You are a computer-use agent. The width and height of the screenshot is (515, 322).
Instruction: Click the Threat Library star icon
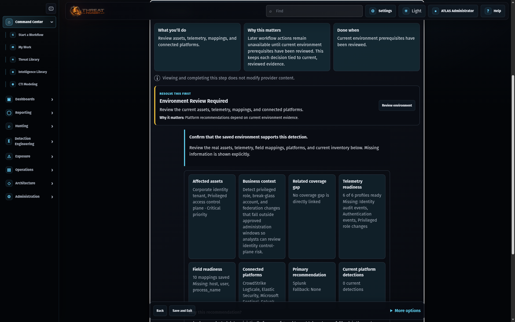pyautogui.click(x=13, y=60)
